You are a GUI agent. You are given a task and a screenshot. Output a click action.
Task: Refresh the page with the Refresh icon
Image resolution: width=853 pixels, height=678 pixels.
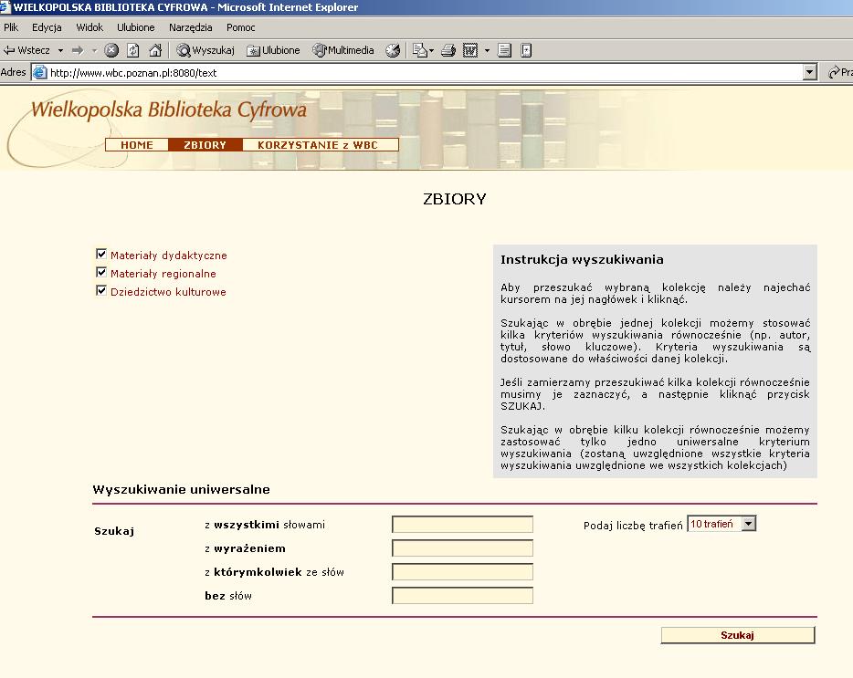(133, 50)
